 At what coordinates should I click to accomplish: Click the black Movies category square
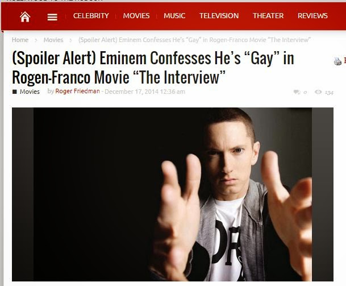point(15,92)
